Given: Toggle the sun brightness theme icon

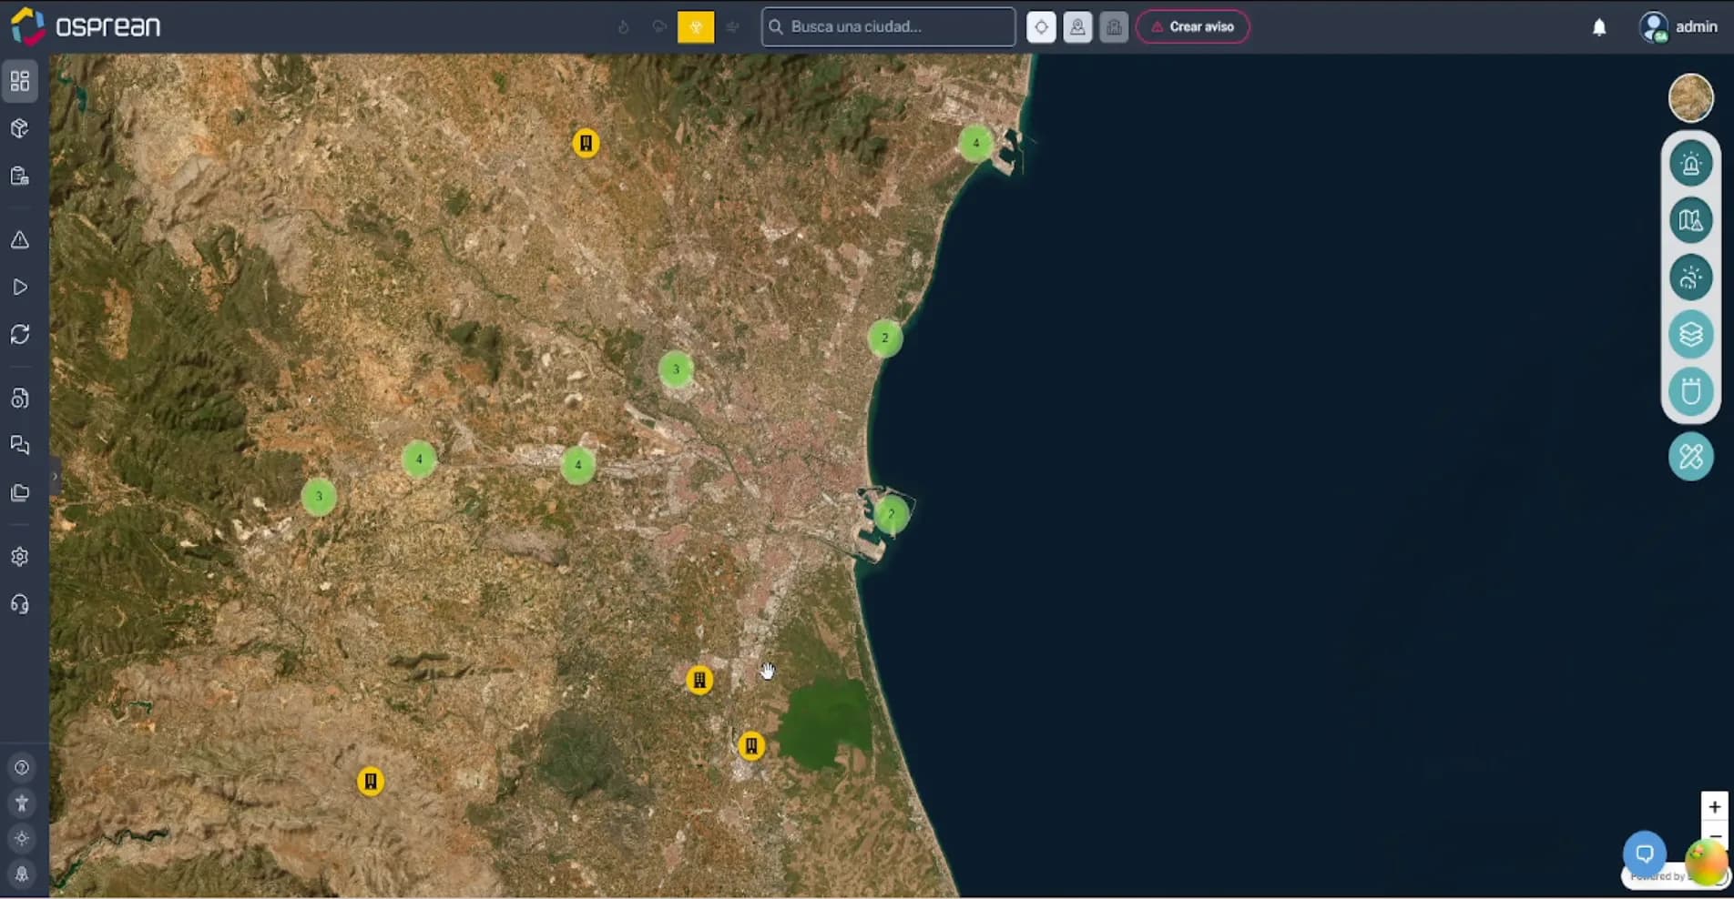Looking at the screenshot, I should coord(22,838).
